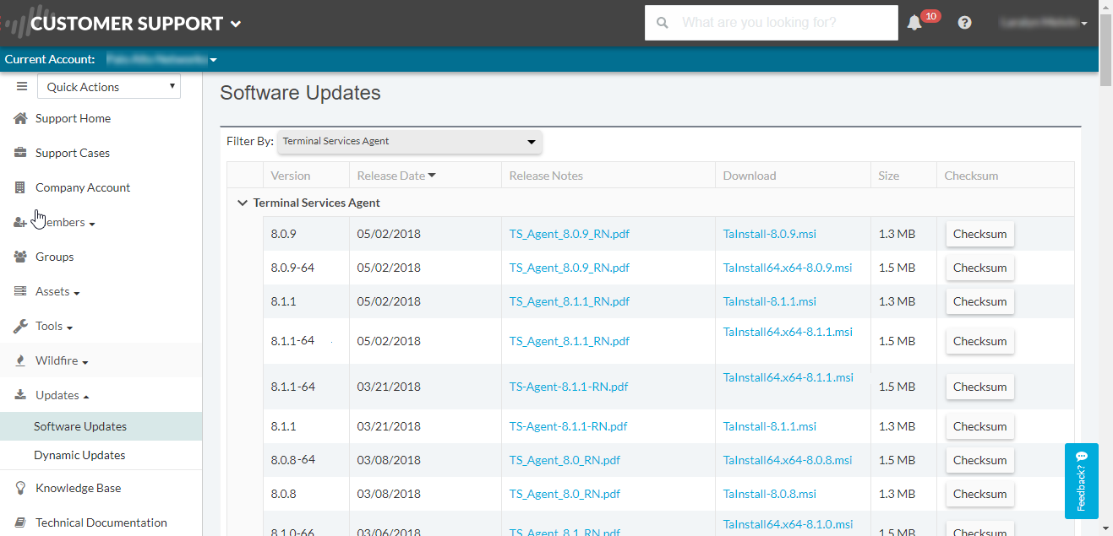Collapse the Terminal Services Agent group
1113x536 pixels.
pos(243,203)
